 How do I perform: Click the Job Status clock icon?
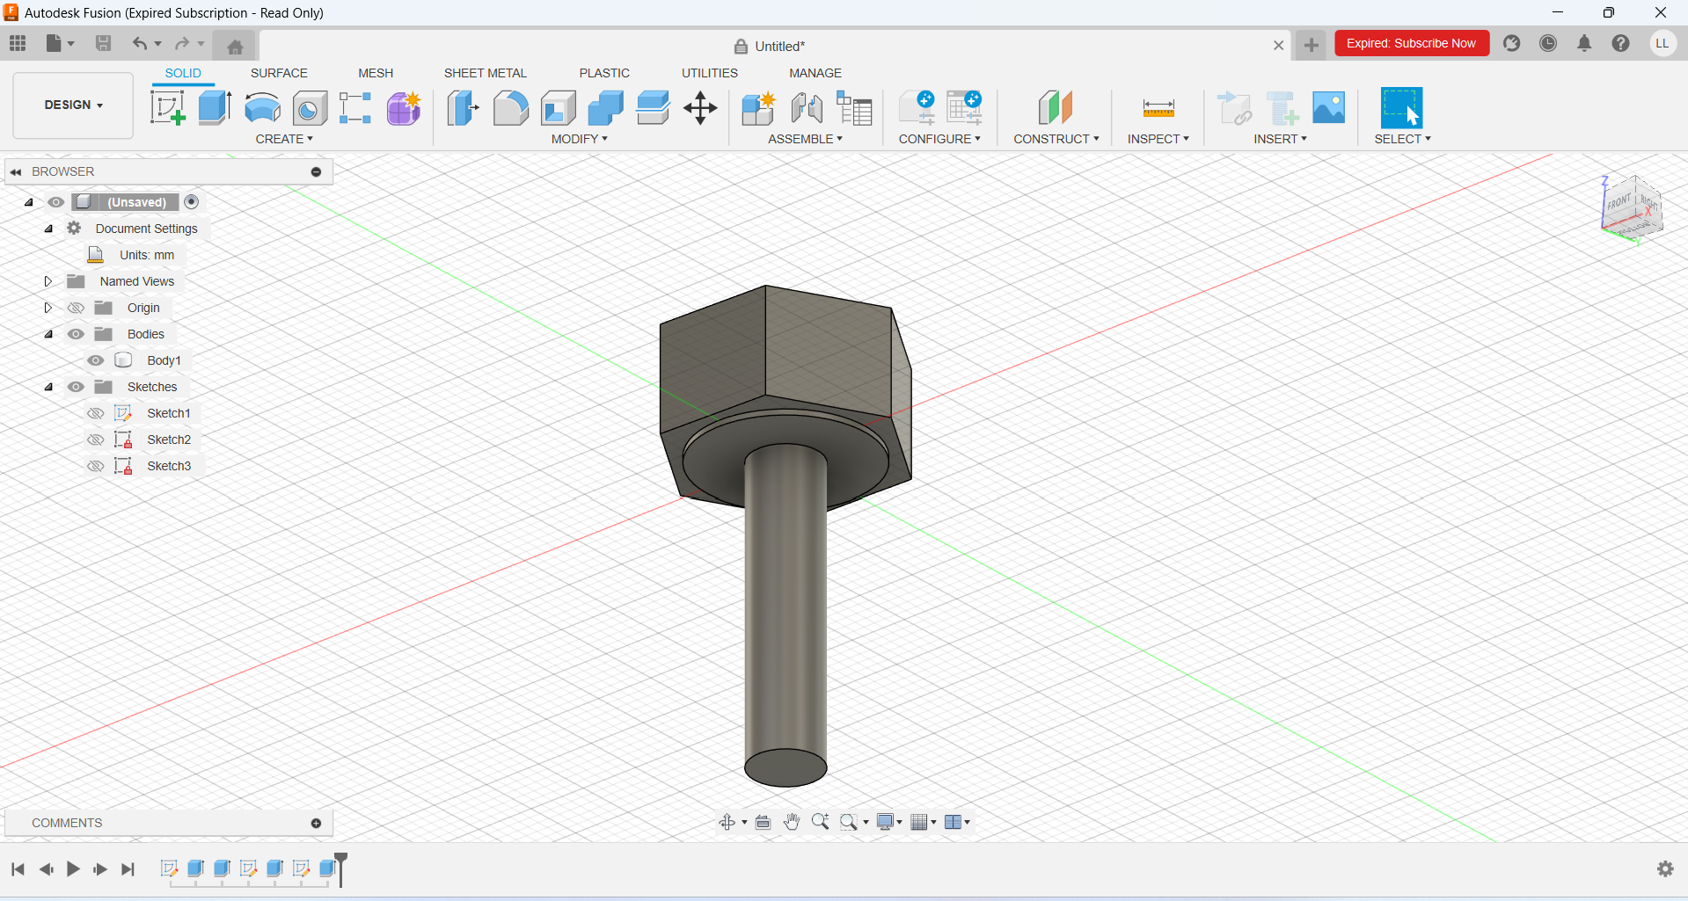pos(1548,43)
